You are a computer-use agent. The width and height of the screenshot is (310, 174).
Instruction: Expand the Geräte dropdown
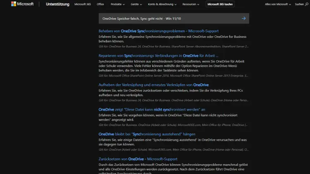[136, 4]
